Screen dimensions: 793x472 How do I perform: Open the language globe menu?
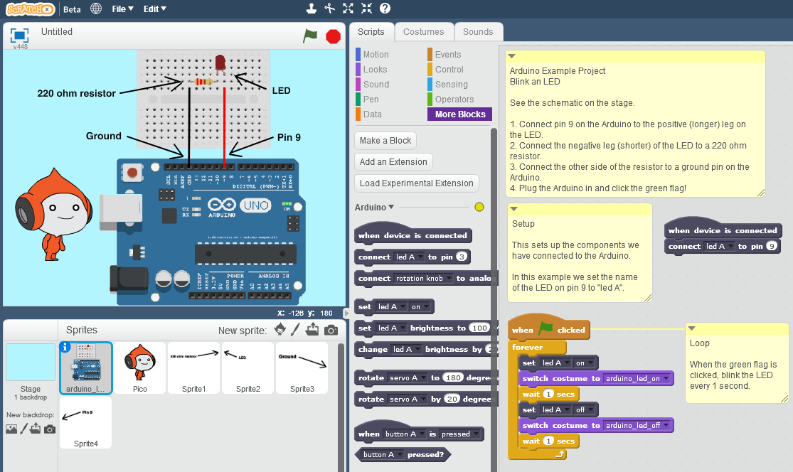tap(95, 9)
